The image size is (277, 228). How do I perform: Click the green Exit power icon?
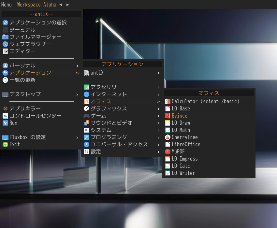pos(5,145)
